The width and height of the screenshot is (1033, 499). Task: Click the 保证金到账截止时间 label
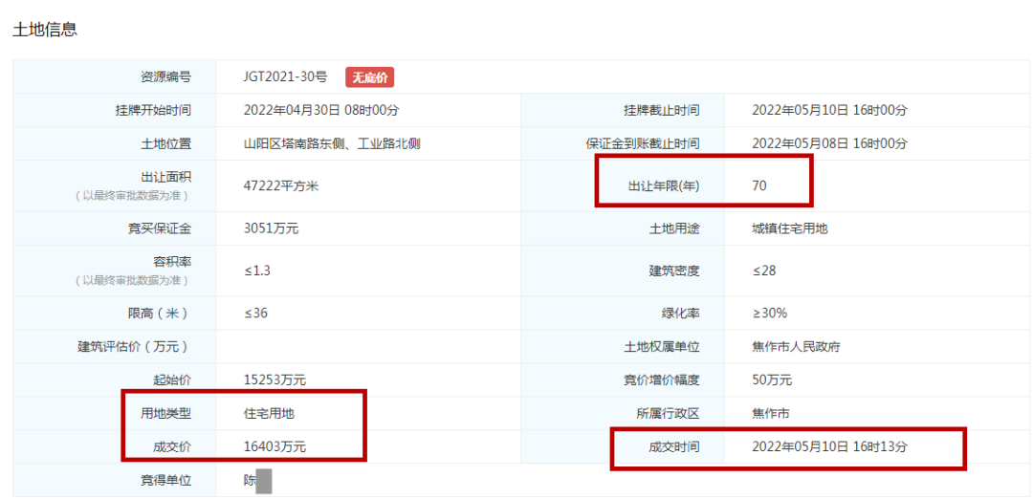(x=643, y=144)
